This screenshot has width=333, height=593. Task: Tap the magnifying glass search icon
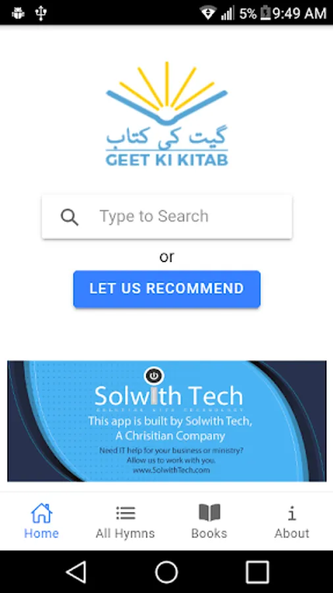coord(70,217)
